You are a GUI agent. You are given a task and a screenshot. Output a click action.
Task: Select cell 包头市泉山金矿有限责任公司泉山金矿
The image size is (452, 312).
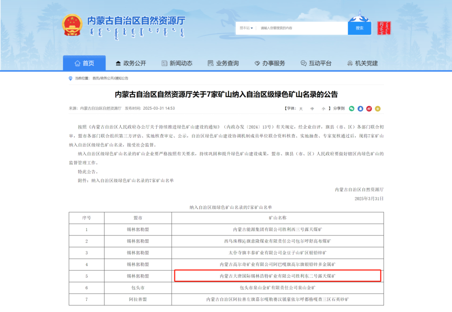point(277,288)
